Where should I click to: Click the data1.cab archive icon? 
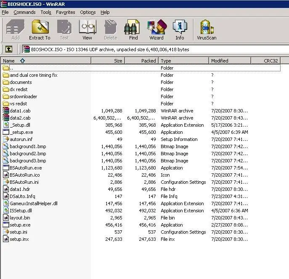click(6, 111)
